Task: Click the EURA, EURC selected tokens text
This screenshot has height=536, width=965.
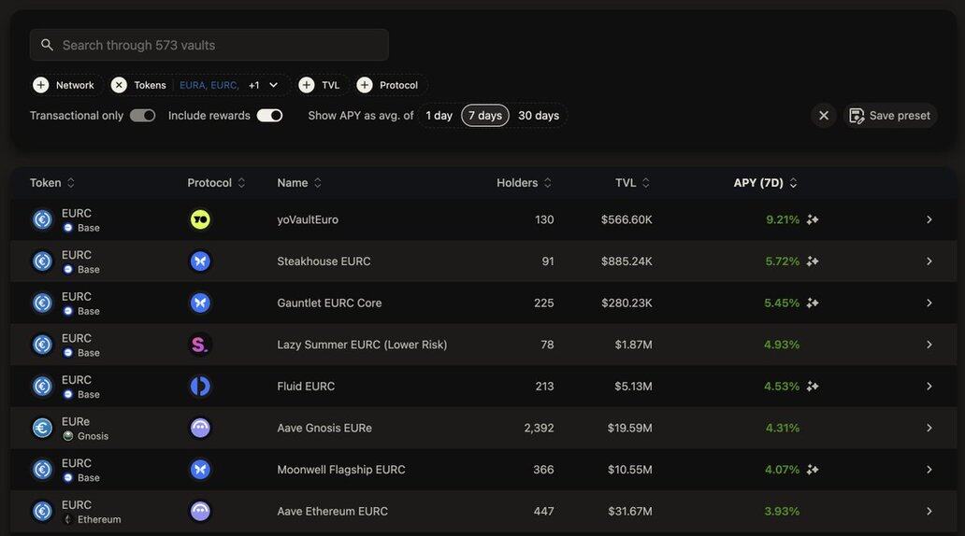Action: (x=209, y=85)
